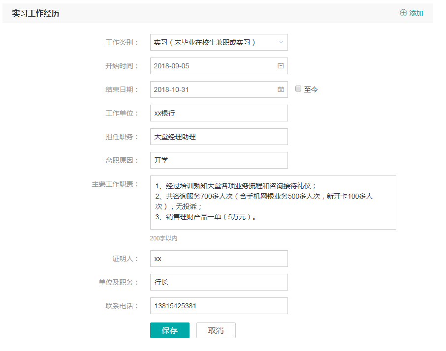Viewport: 446px width, 351px height.
Task: Click the 添加 link text
Action: coord(416,13)
